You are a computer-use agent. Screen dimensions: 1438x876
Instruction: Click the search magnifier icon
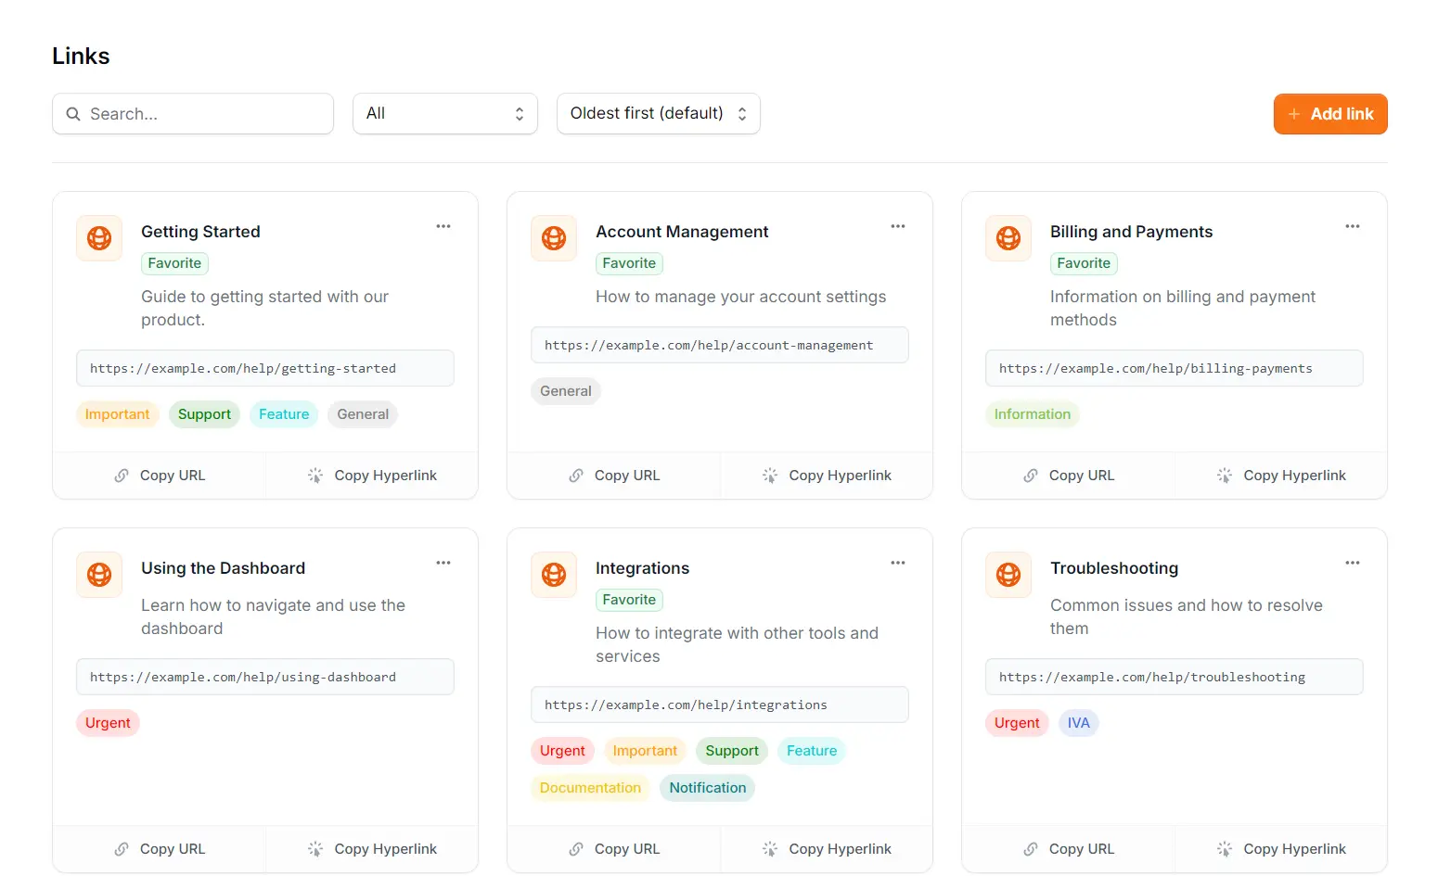point(73,113)
